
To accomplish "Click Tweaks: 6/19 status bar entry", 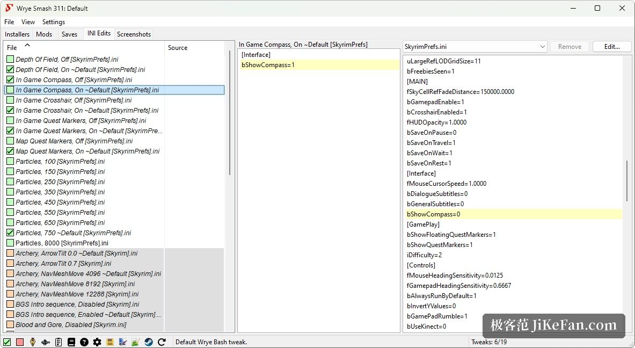I will [x=489, y=342].
